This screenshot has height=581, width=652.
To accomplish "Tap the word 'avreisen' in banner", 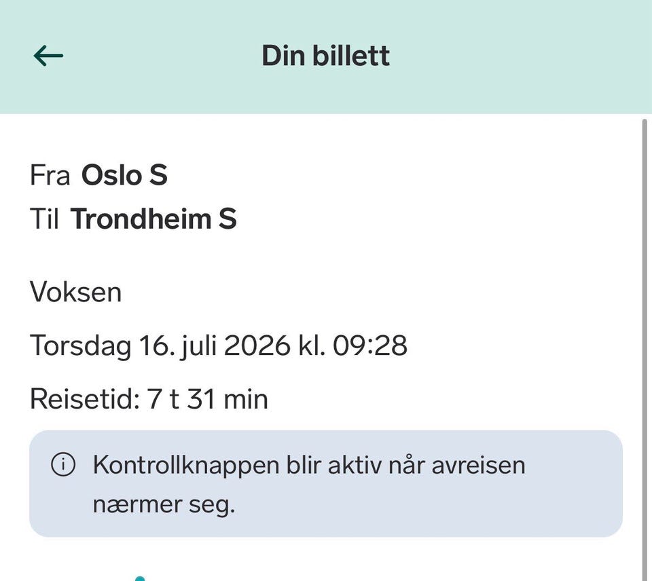I will click(x=479, y=465).
